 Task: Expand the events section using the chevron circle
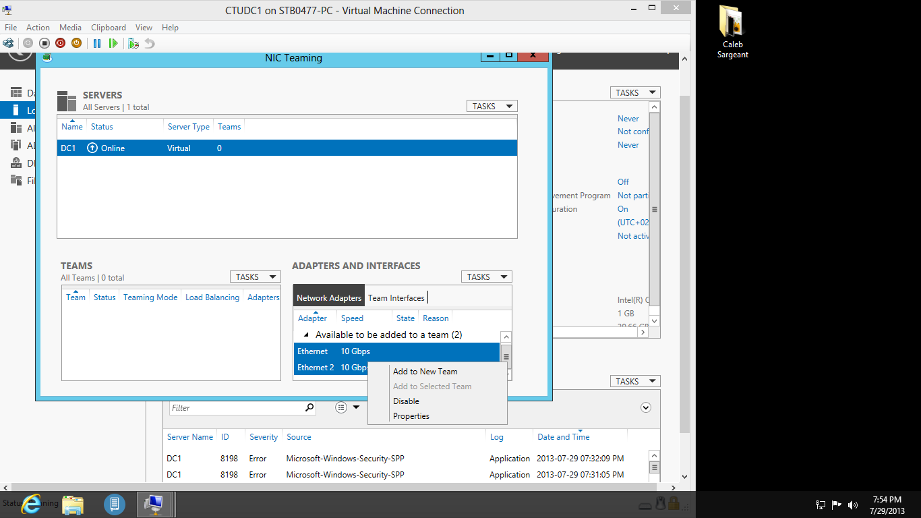click(x=646, y=407)
